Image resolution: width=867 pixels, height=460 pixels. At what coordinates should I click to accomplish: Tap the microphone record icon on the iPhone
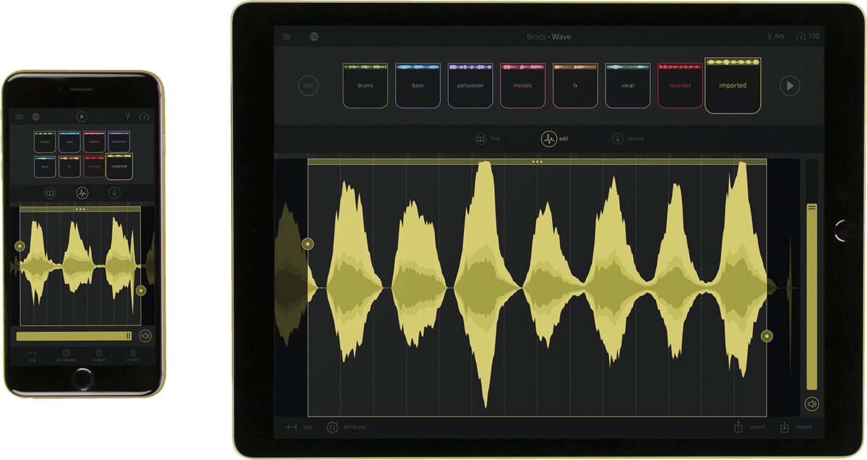click(113, 193)
